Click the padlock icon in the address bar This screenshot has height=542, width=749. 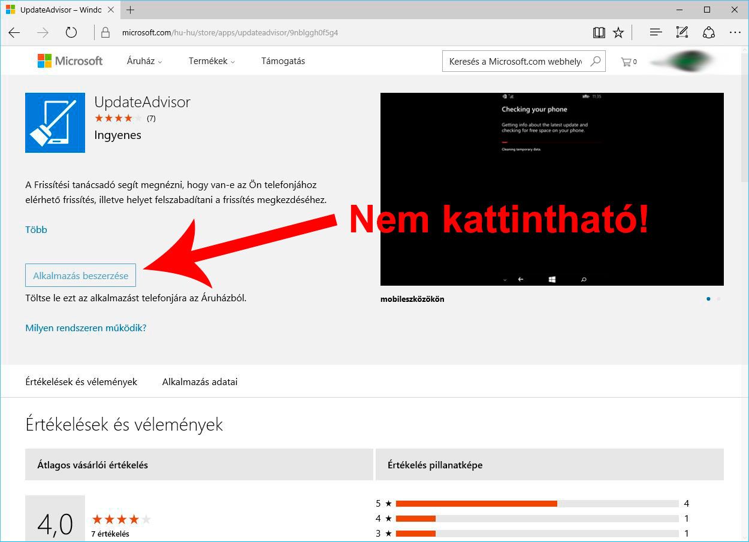tap(106, 33)
